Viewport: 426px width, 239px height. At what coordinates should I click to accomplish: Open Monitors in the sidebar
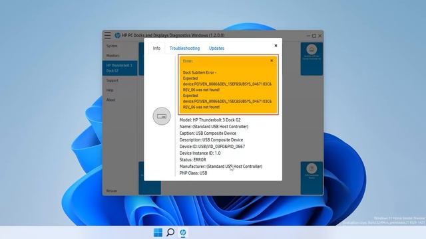coord(113,56)
